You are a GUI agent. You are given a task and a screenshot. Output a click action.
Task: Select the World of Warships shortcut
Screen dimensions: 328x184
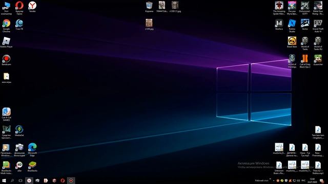(292, 61)
